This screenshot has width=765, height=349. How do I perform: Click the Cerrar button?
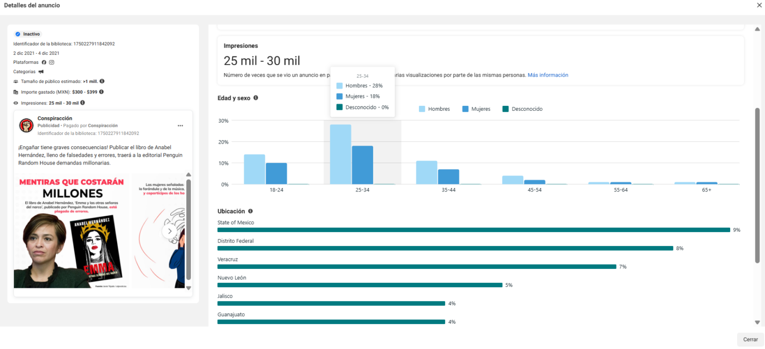click(751, 340)
